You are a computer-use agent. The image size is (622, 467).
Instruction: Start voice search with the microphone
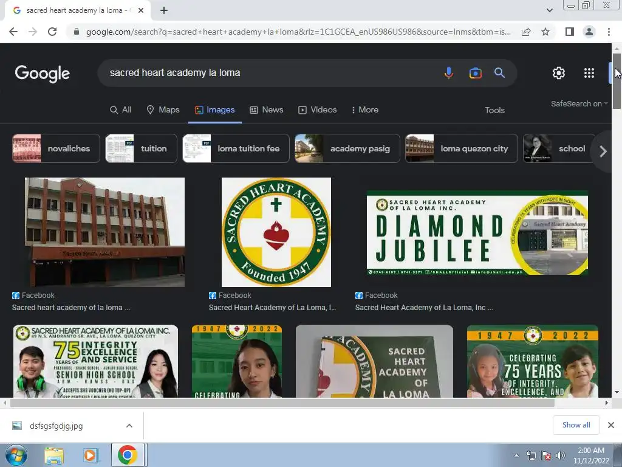(x=449, y=73)
